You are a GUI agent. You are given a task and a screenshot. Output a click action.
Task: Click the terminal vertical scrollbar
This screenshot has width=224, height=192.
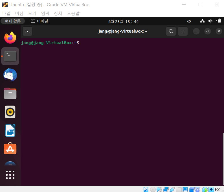[223, 159]
